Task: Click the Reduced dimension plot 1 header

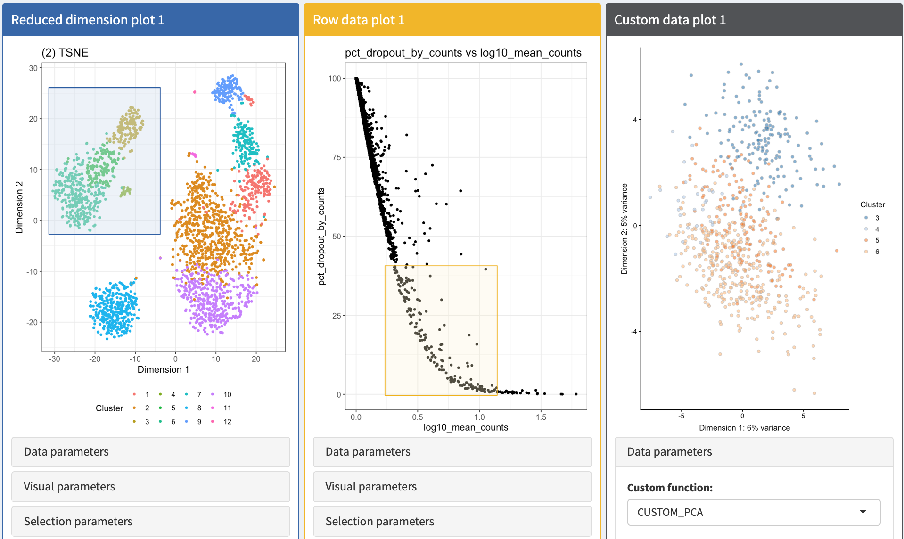Action: (x=150, y=20)
